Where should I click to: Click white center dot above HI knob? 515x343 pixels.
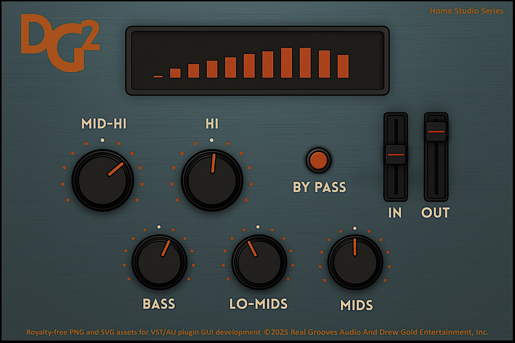point(211,140)
